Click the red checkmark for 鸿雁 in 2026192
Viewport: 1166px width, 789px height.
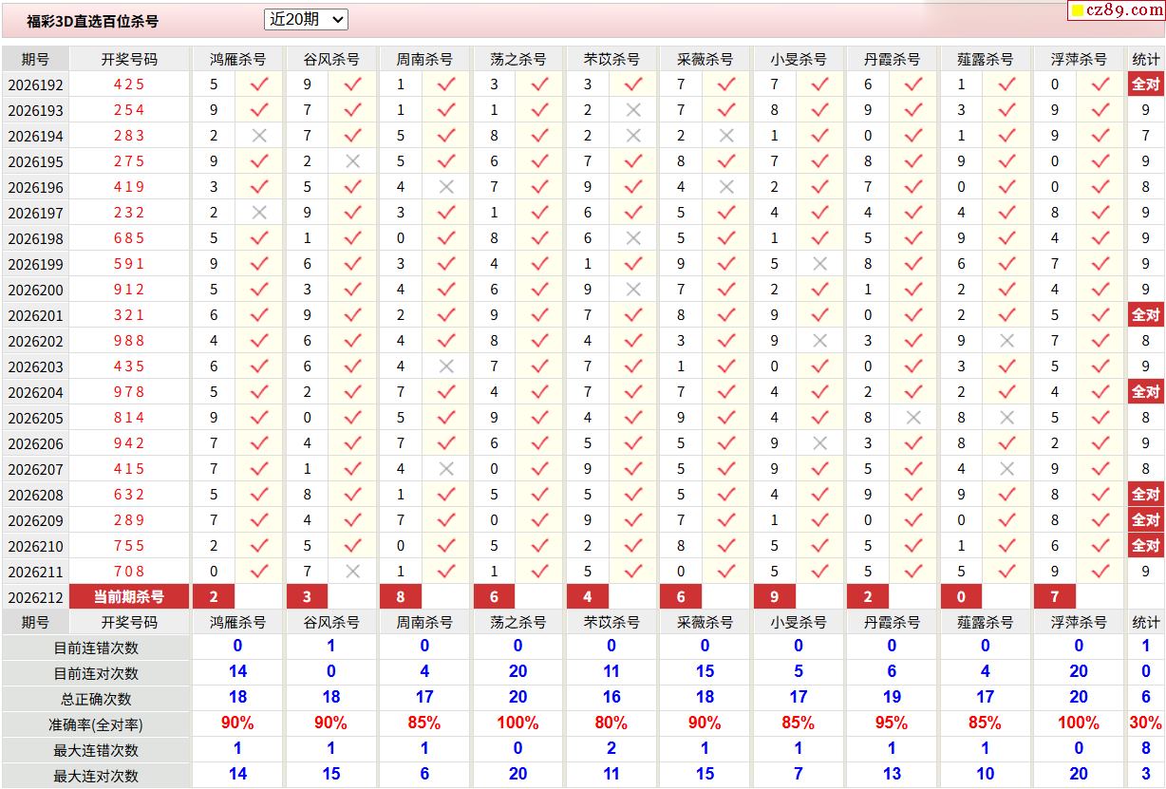click(x=259, y=84)
